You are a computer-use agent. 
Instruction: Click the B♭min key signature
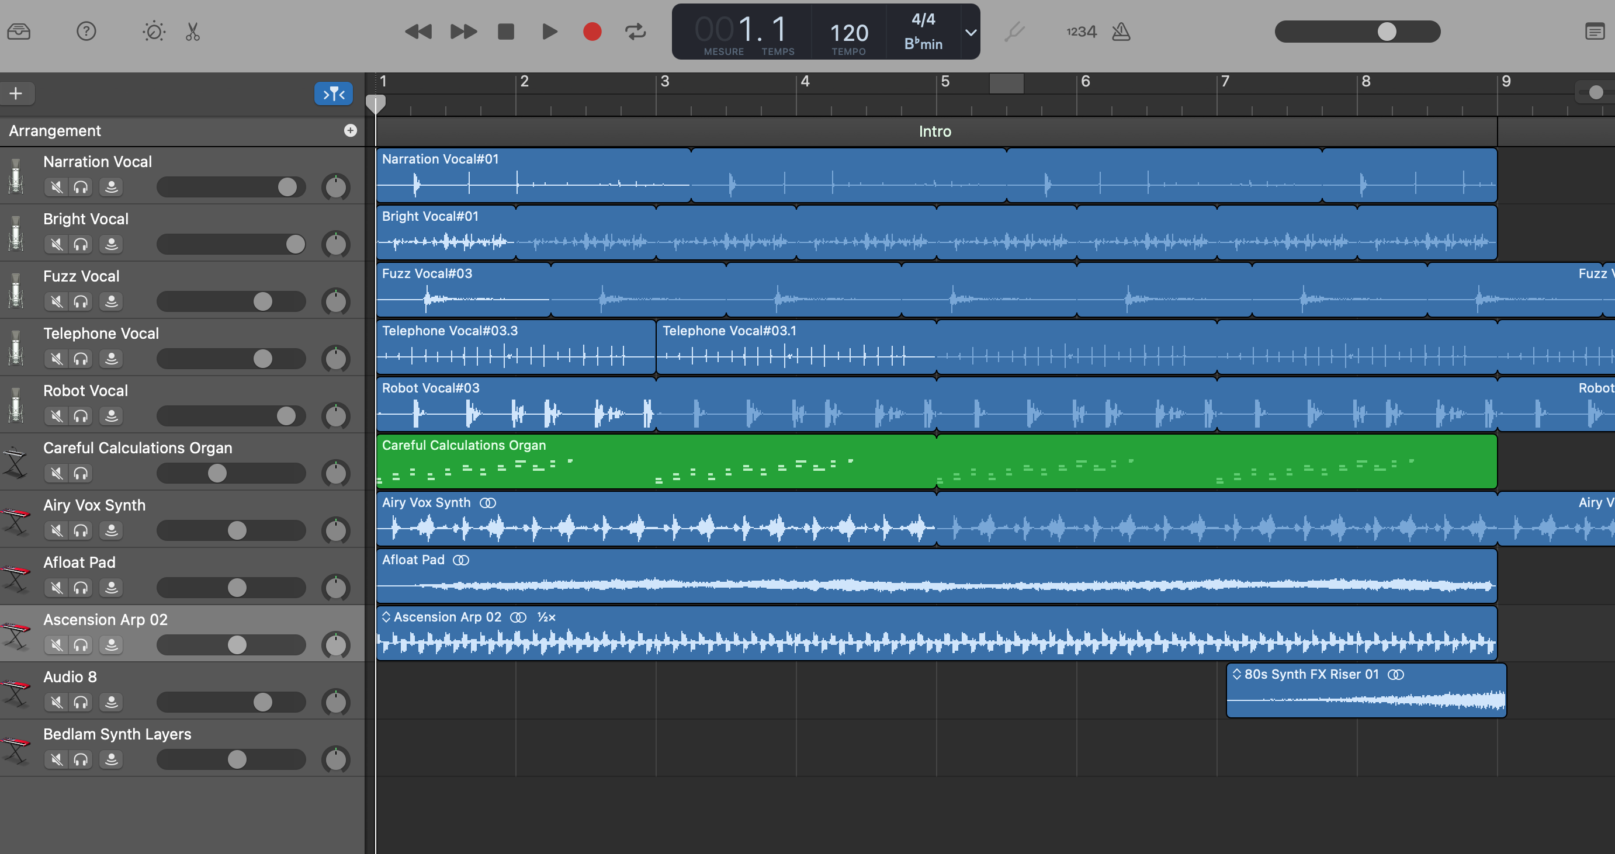point(924,44)
